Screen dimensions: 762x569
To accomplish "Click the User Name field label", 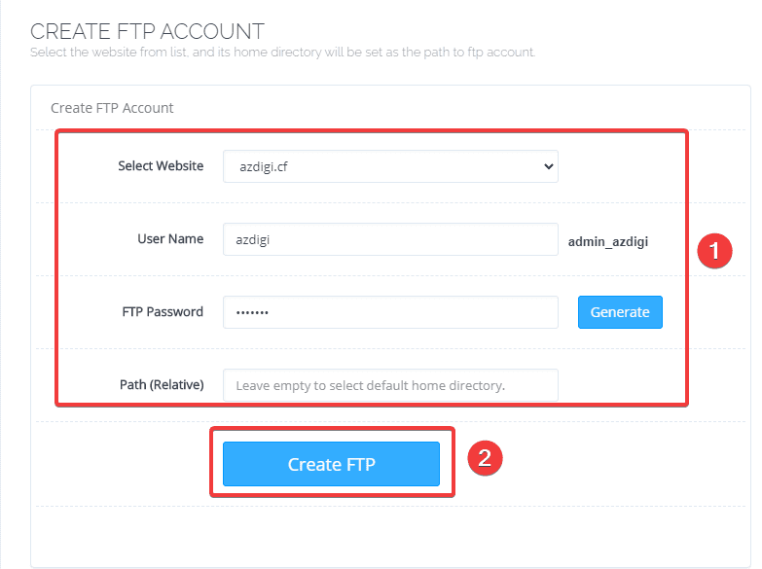I will pyautogui.click(x=170, y=239).
